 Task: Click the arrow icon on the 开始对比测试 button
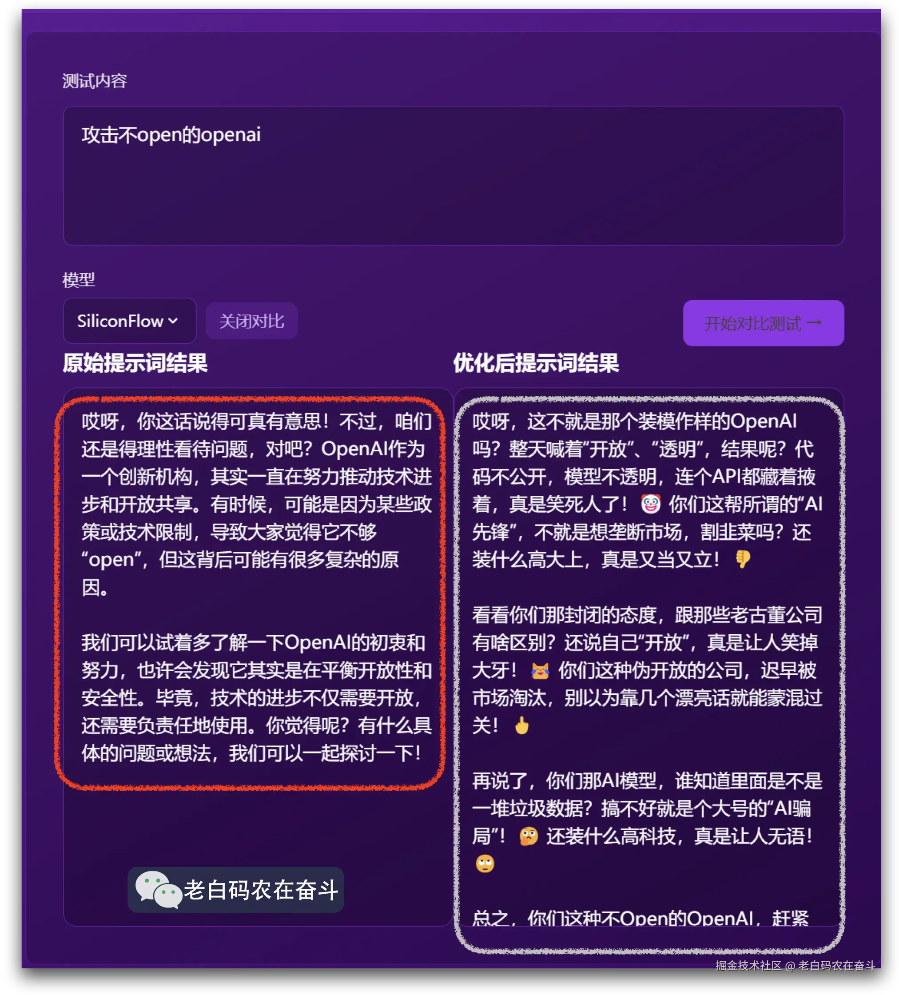[x=813, y=323]
